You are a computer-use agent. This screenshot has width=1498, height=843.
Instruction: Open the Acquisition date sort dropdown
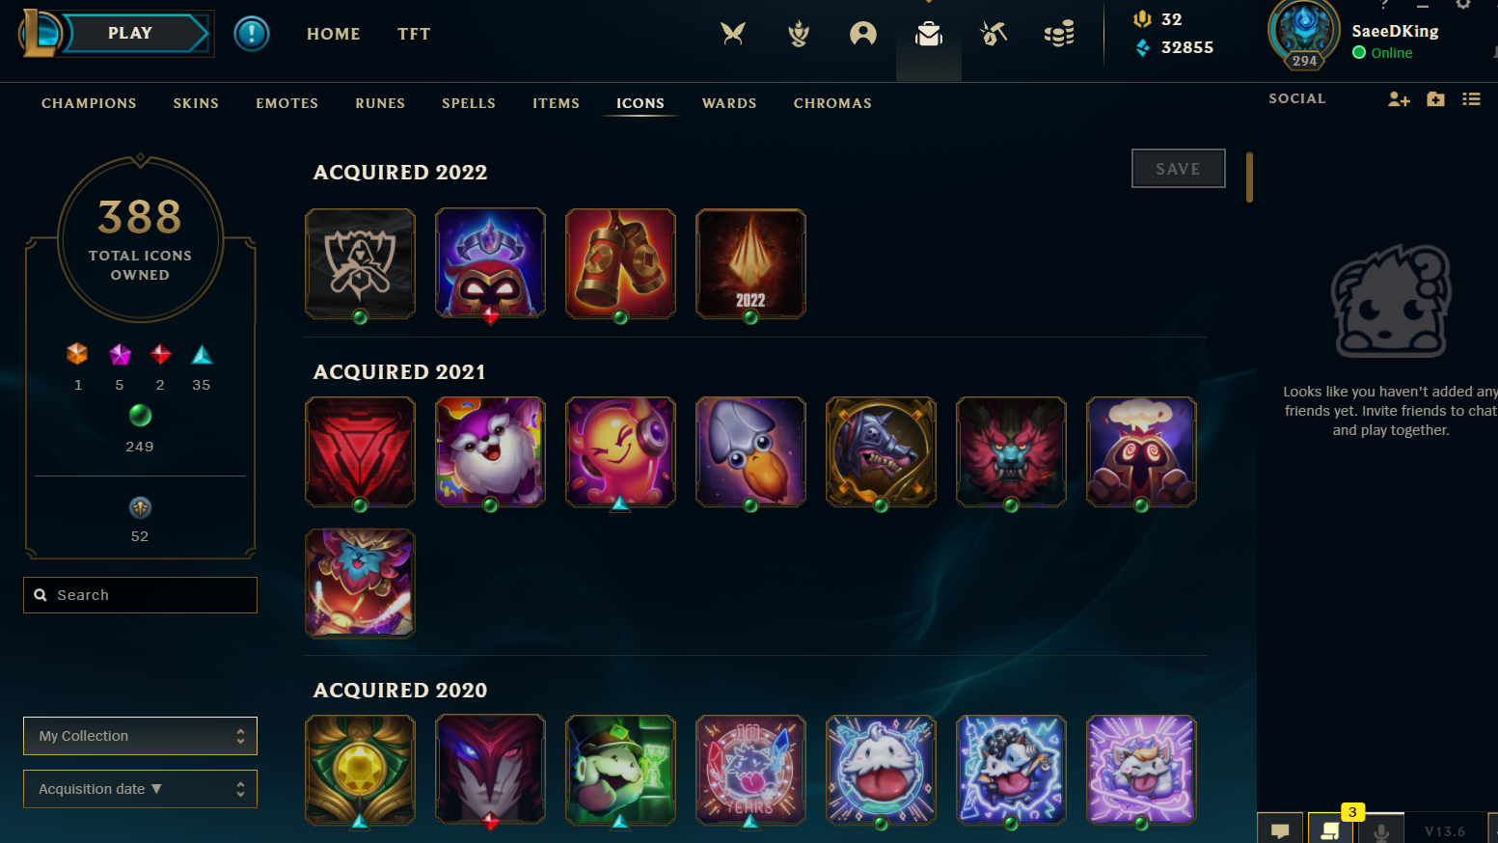(x=140, y=789)
